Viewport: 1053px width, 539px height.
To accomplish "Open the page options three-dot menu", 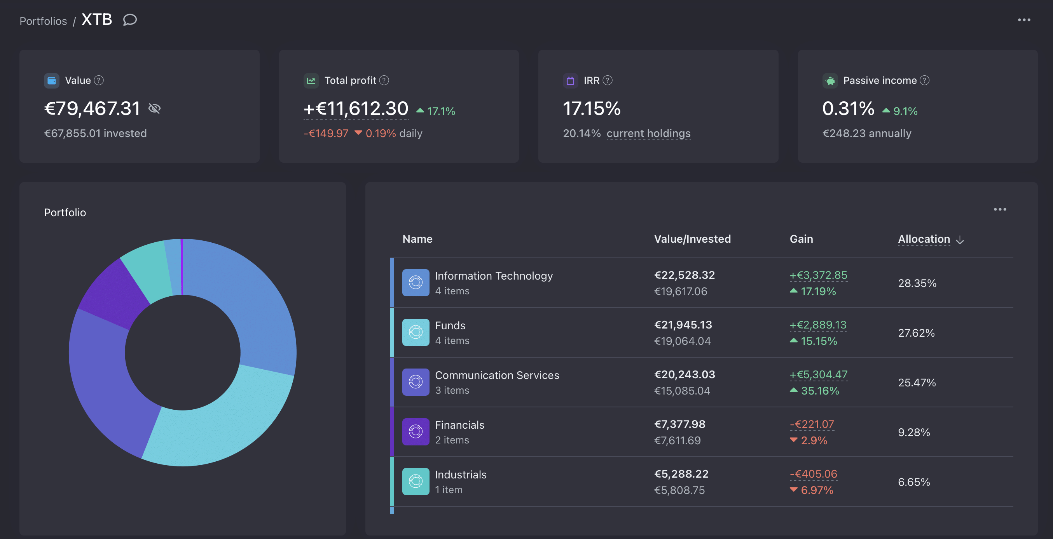I will point(1023,19).
